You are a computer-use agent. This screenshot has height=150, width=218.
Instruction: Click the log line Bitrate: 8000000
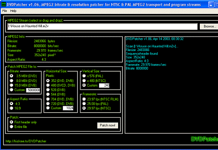tap(137, 68)
